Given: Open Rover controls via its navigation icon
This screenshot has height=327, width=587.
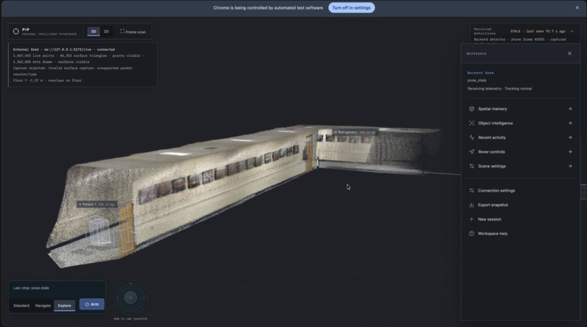Looking at the screenshot, I should pyautogui.click(x=471, y=151).
